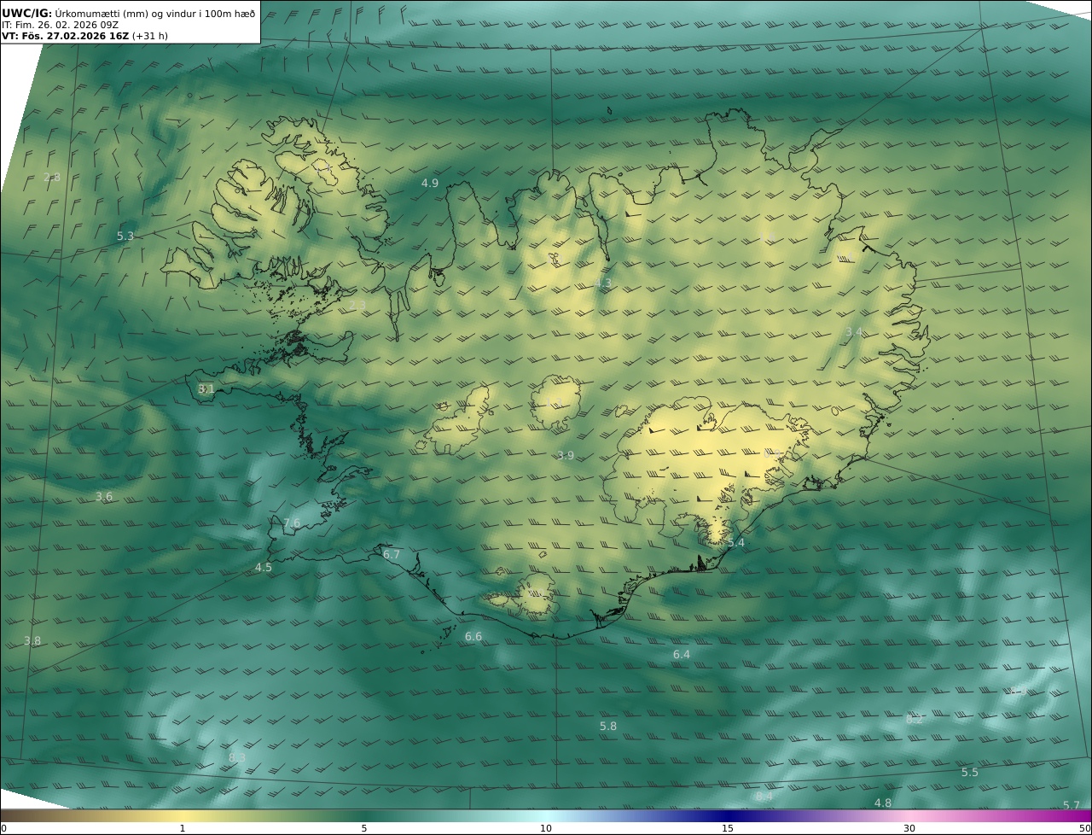1092x835 pixels.
Task: Click the 7.6 value label
Action: coord(292,523)
